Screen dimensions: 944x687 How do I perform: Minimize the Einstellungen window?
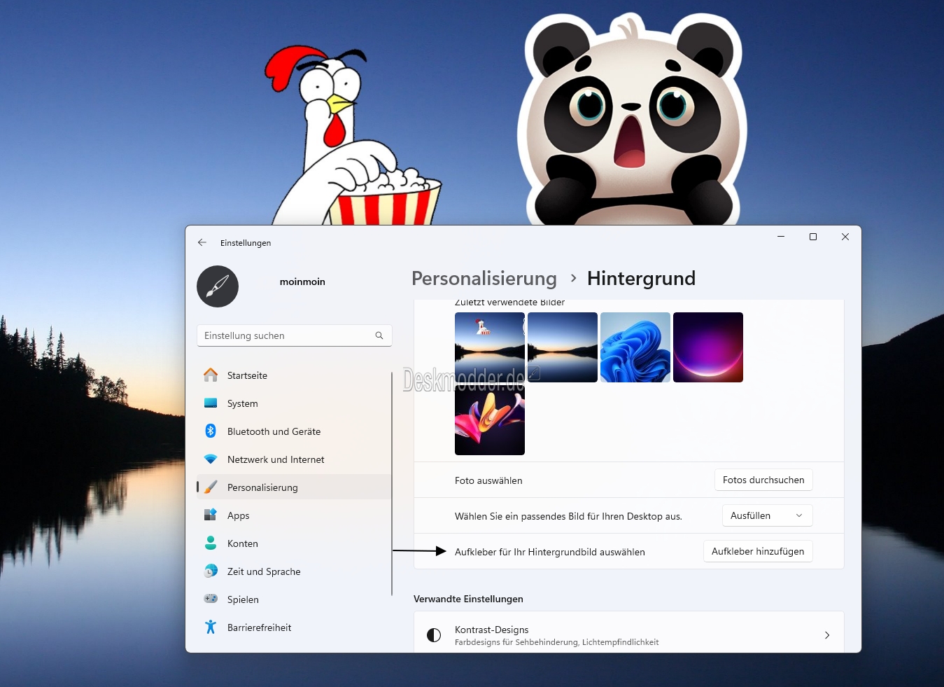(x=781, y=237)
